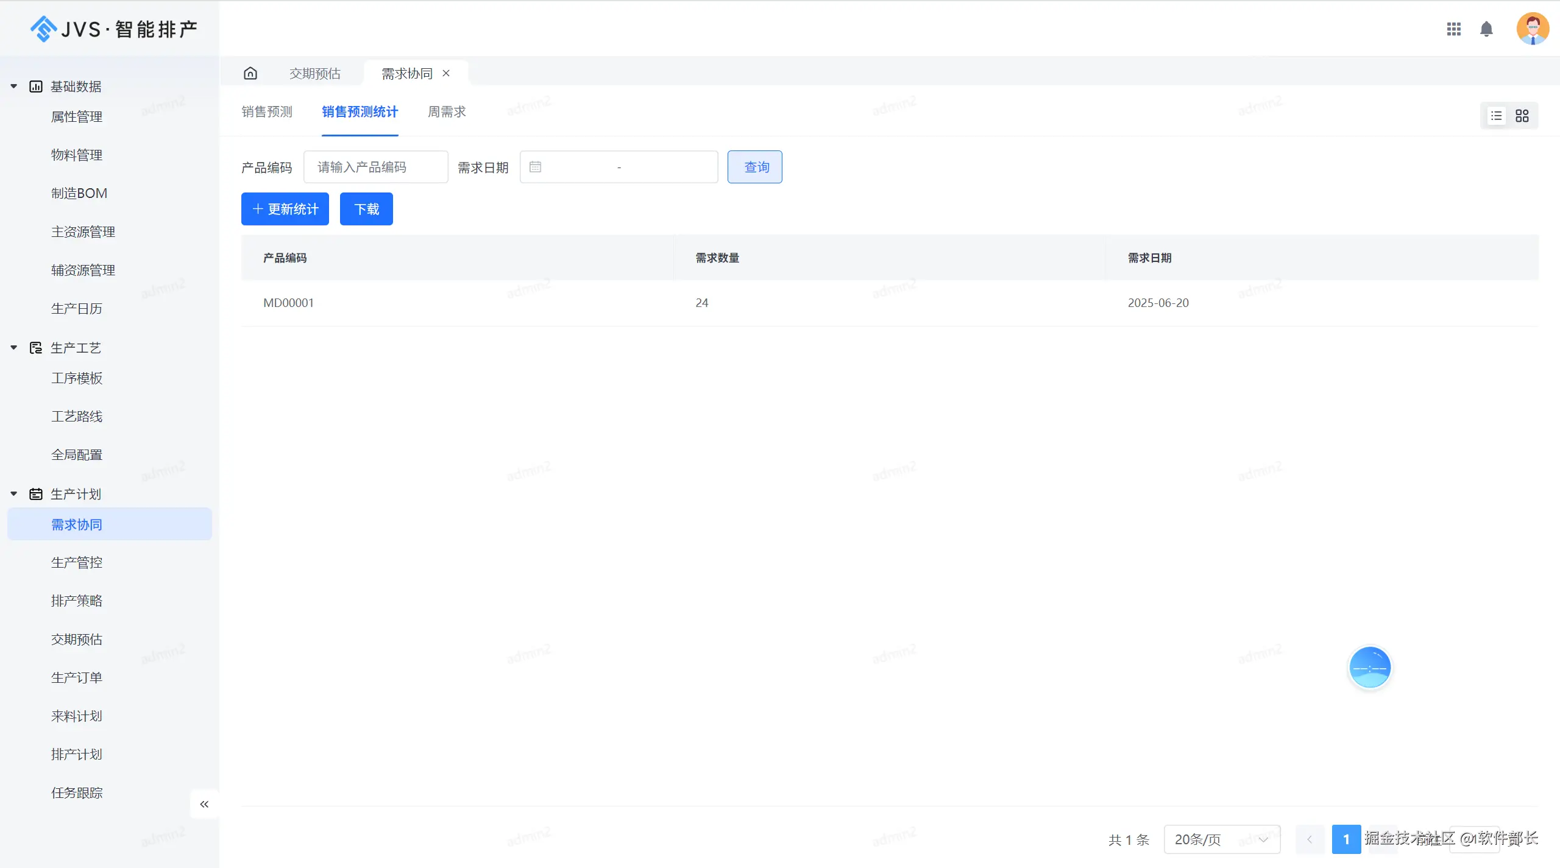Image resolution: width=1560 pixels, height=868 pixels.
Task: Collapse sidebar with double-chevron icon
Action: [204, 804]
